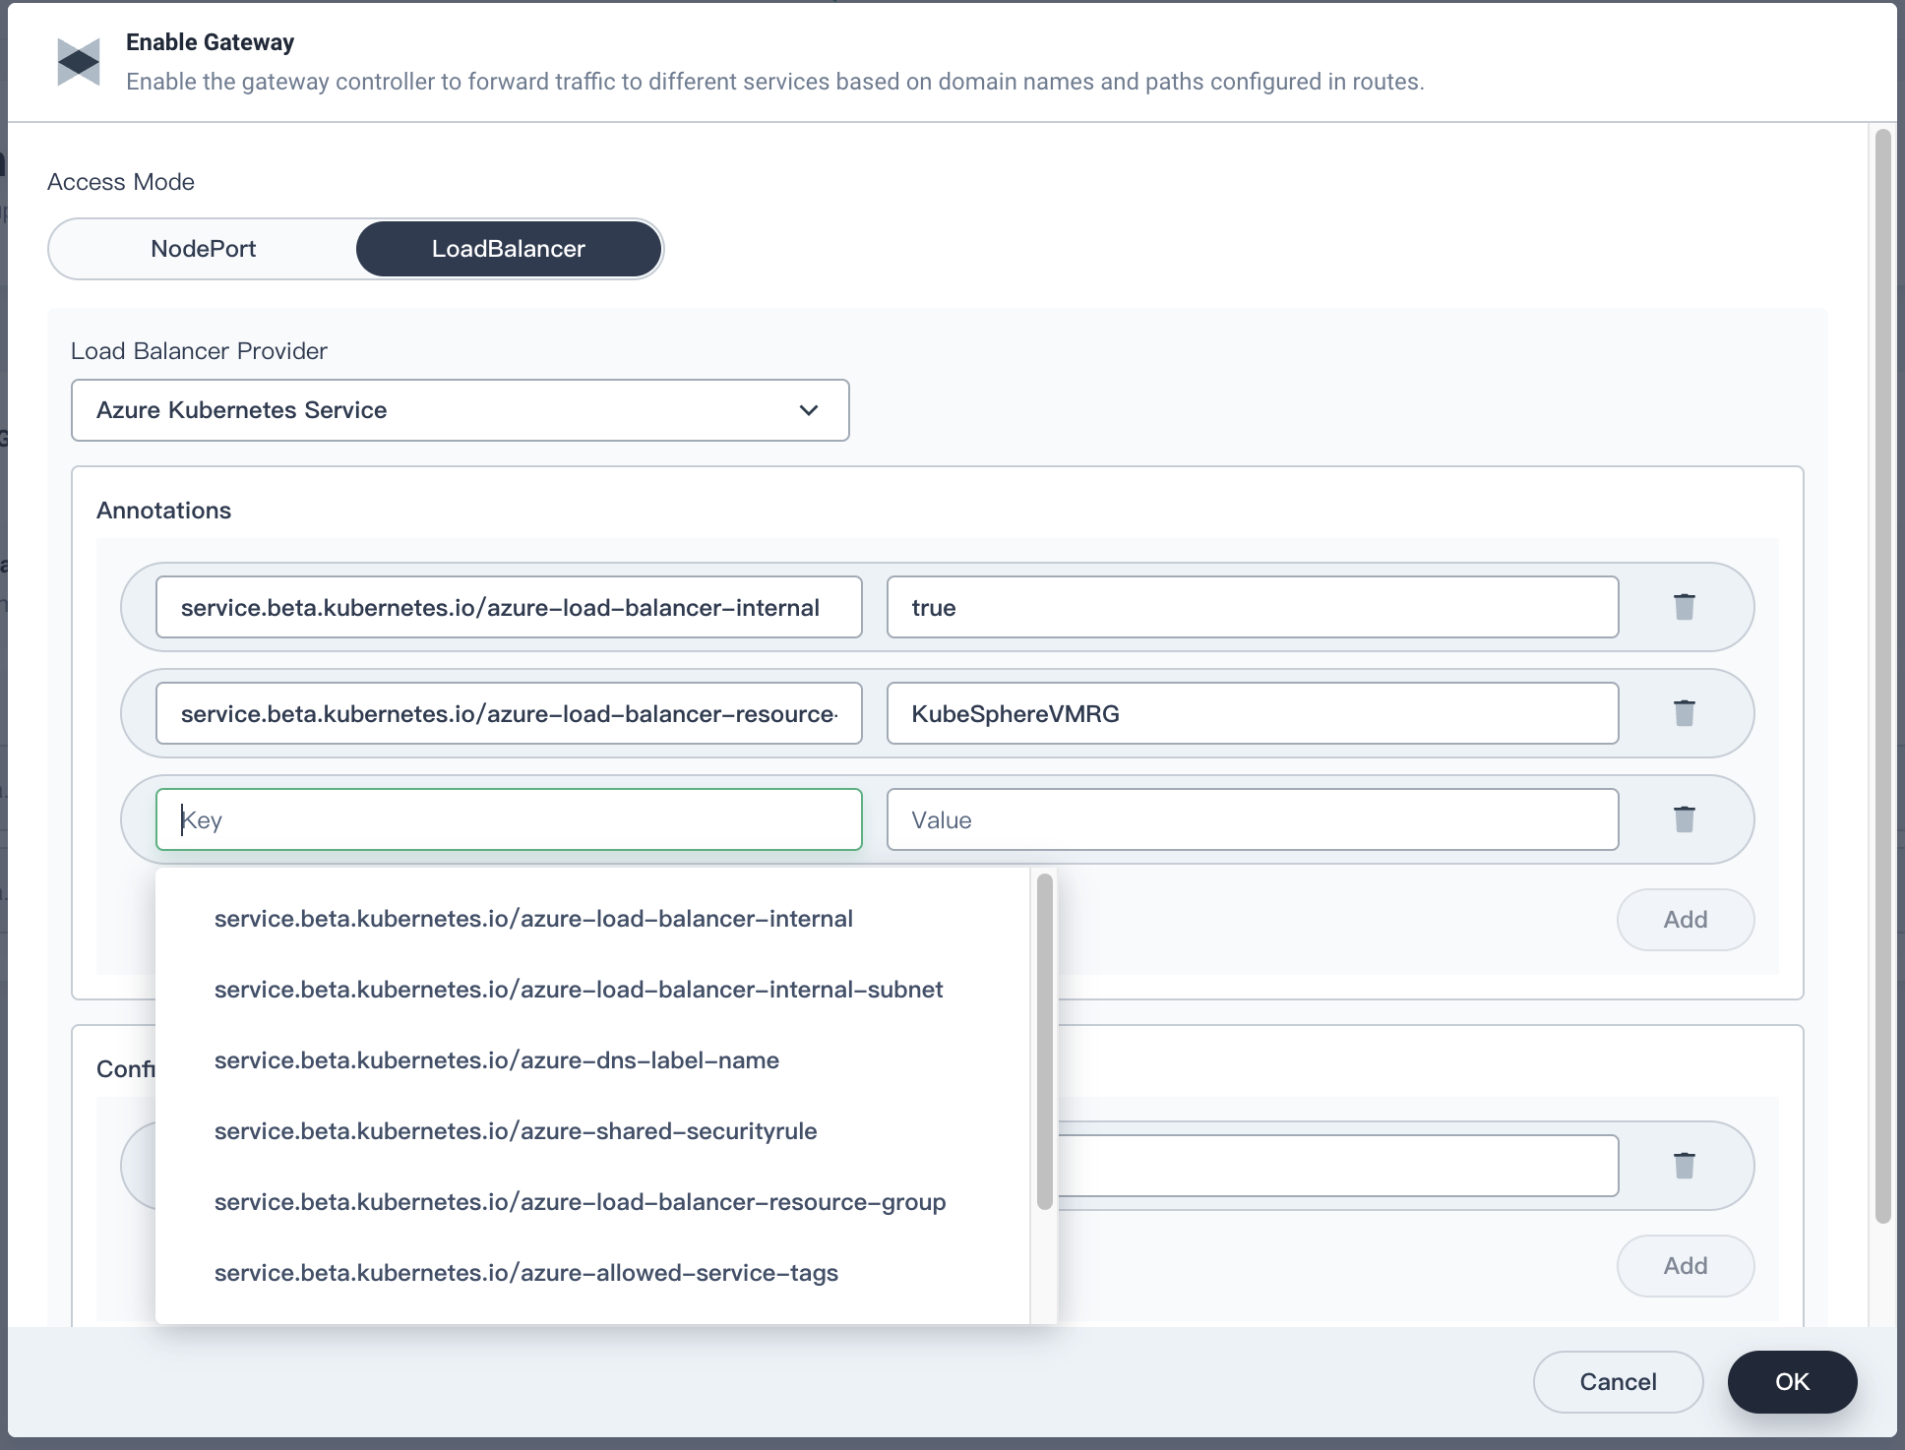The height and width of the screenshot is (1450, 1905).
Task: Delete the empty Key-Value annotation row
Action: point(1684,818)
